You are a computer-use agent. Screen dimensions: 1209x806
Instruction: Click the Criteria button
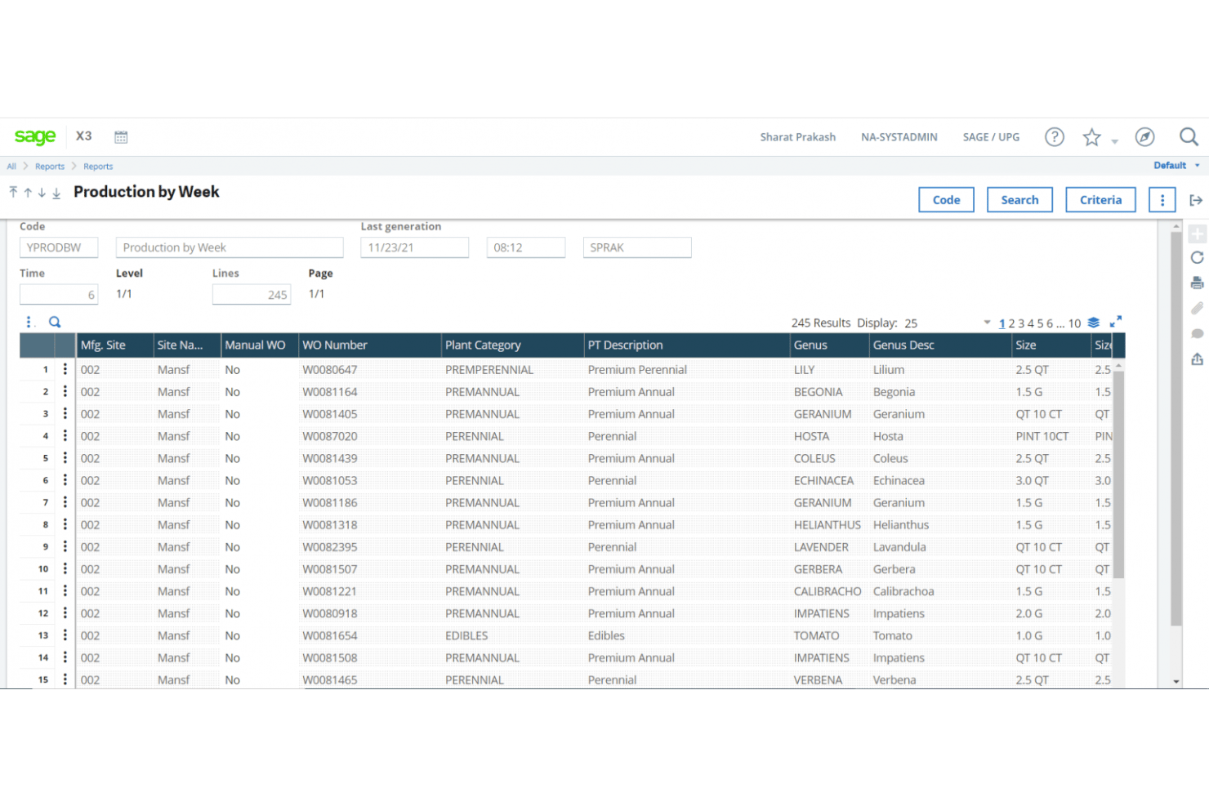pos(1100,200)
